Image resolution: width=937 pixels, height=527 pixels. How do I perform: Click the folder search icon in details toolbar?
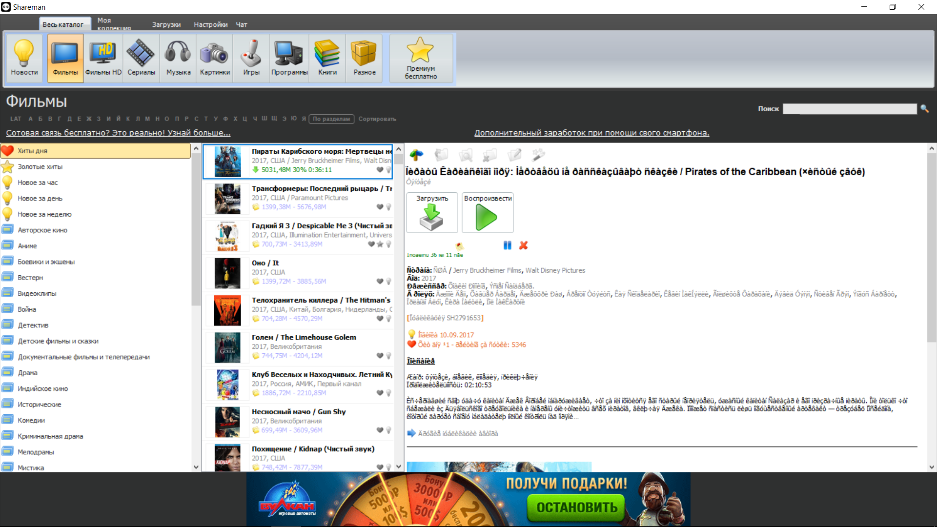click(x=466, y=155)
